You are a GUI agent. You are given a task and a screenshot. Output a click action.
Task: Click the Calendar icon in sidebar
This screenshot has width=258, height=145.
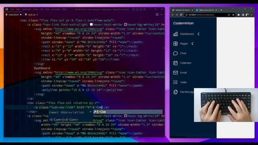[176, 63]
